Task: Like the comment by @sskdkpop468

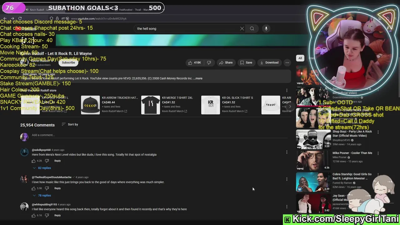Action: (33, 161)
